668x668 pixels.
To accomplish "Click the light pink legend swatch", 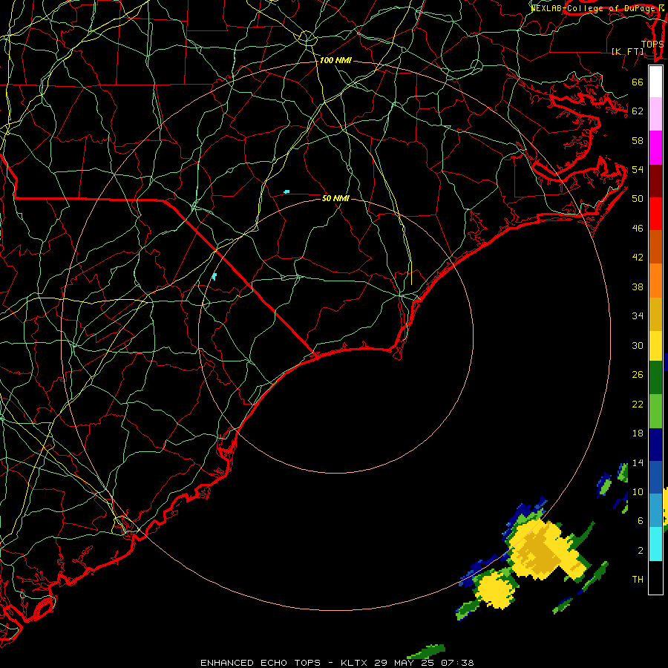I will [655, 114].
